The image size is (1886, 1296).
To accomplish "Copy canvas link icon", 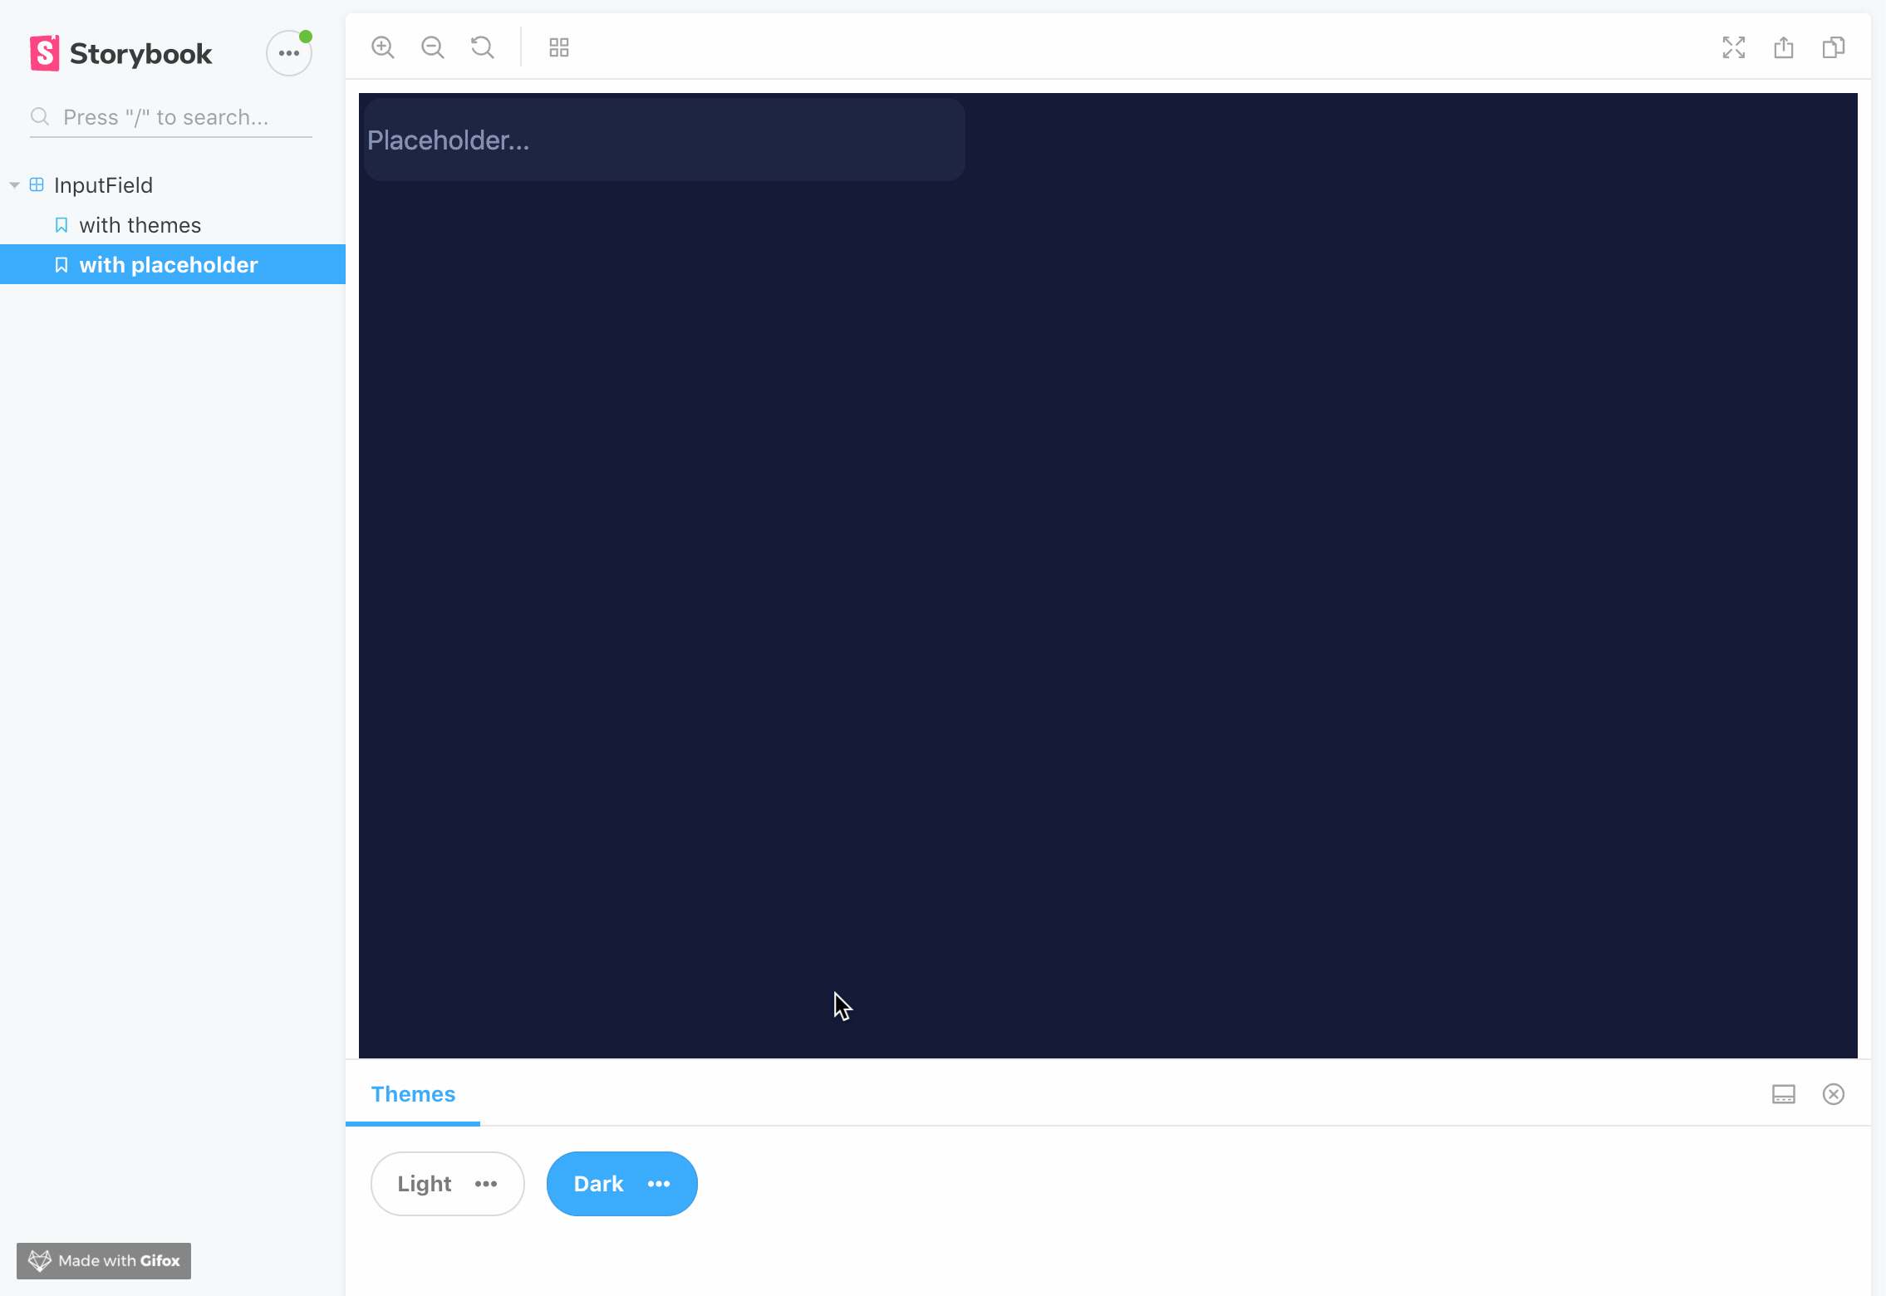I will tap(1833, 47).
